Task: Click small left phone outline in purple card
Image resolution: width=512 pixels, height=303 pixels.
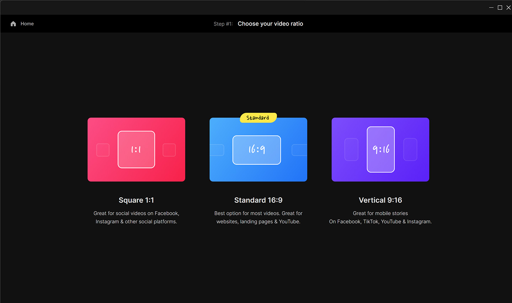Action: (351, 149)
